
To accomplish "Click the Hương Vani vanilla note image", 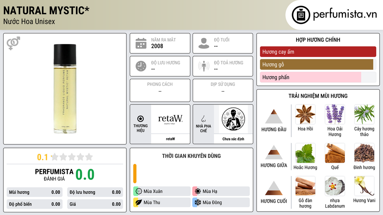I will click(x=364, y=186).
